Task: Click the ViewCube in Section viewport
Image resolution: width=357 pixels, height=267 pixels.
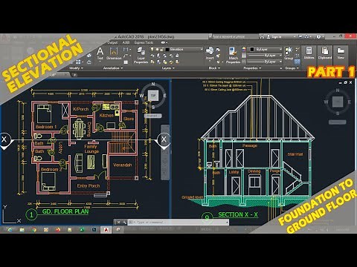Action: coord(338,101)
